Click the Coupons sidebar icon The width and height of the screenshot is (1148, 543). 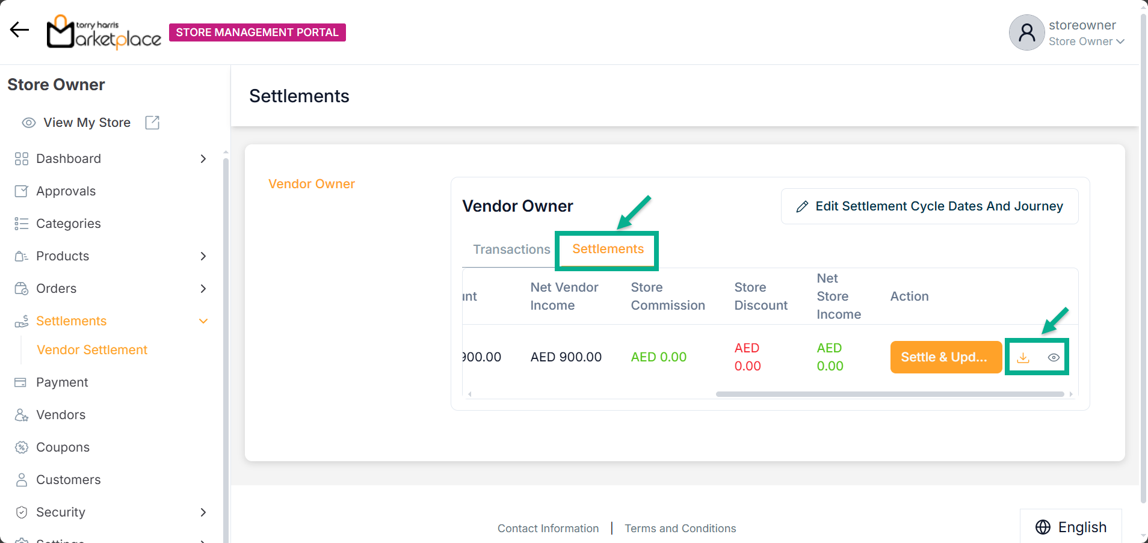click(x=22, y=447)
